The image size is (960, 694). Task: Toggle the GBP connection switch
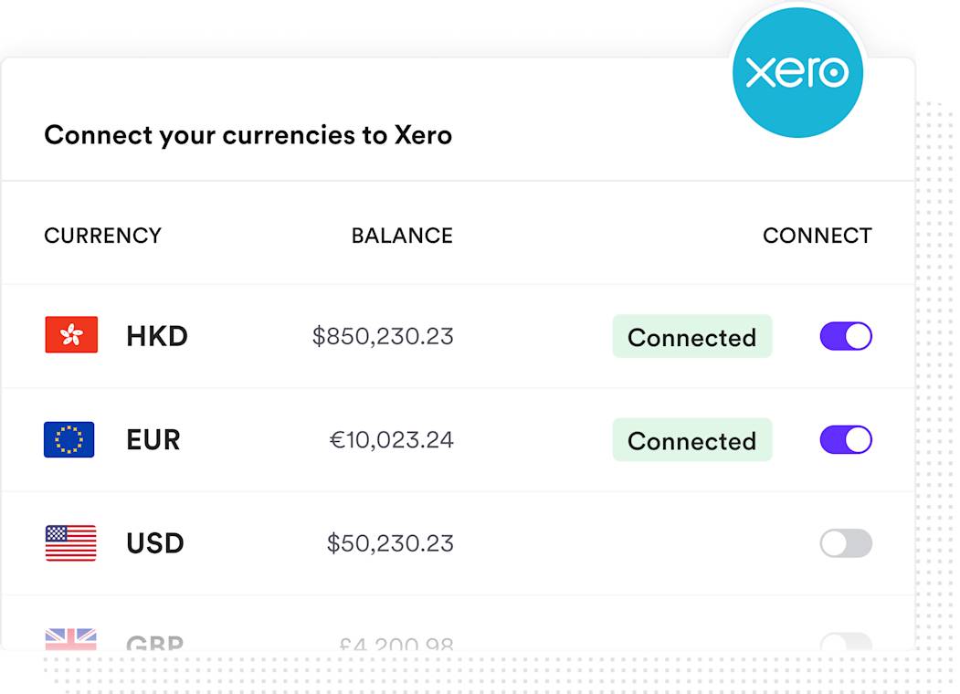point(845,642)
